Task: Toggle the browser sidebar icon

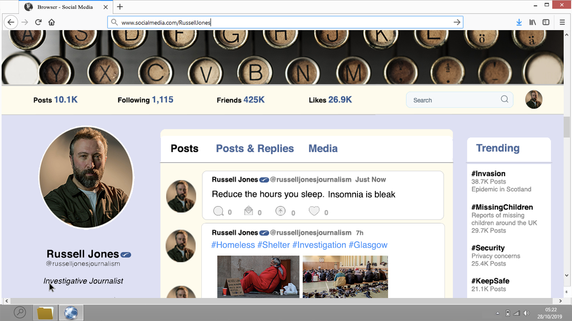Action: [546, 22]
